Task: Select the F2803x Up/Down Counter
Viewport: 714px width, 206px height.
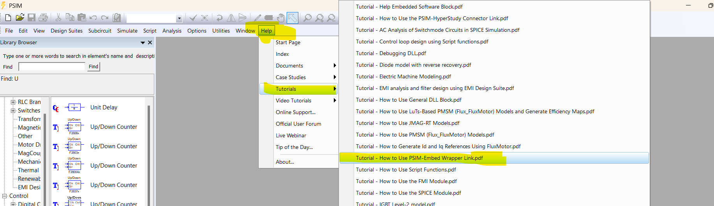Action: pos(114,146)
